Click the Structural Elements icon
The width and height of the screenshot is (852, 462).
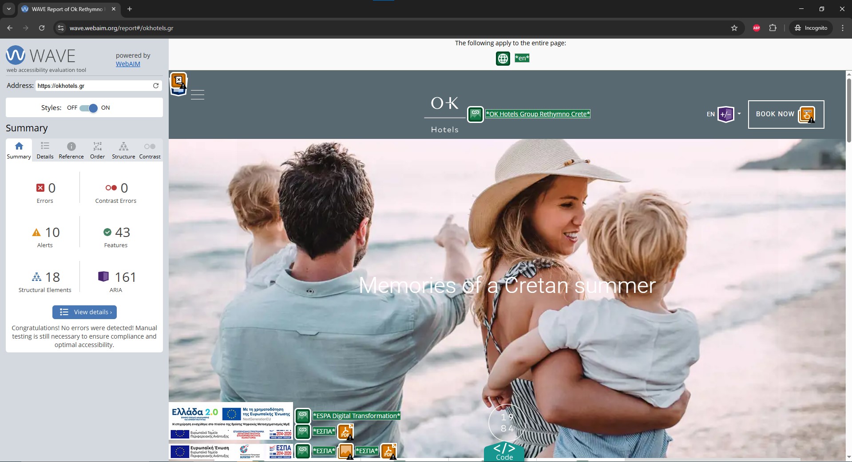coord(37,277)
